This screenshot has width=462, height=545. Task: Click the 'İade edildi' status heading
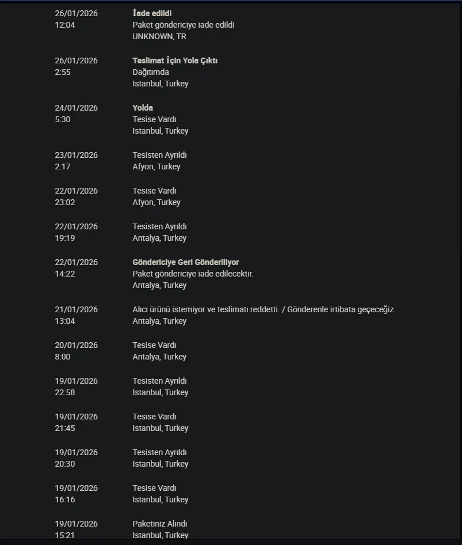[x=152, y=13]
